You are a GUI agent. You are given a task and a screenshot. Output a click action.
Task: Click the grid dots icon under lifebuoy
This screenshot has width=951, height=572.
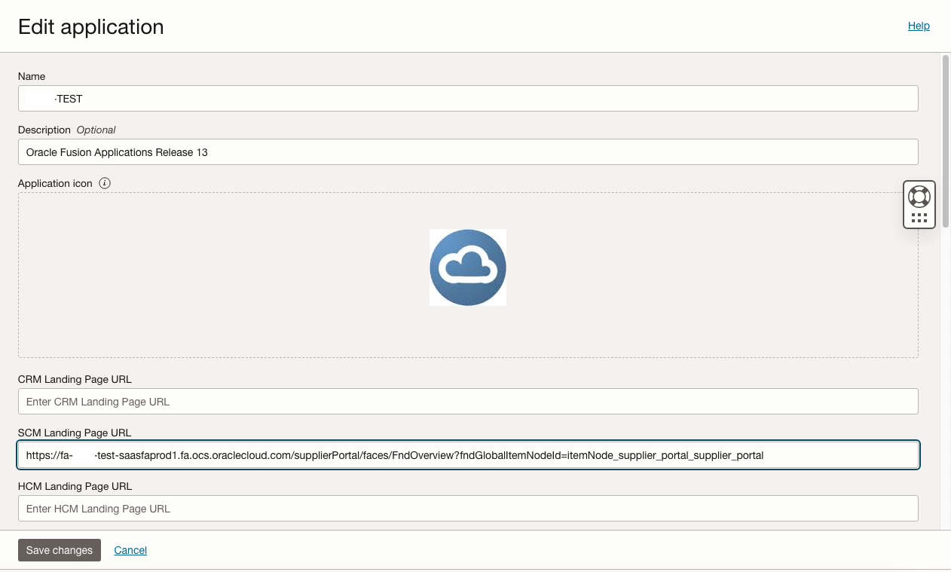919,218
